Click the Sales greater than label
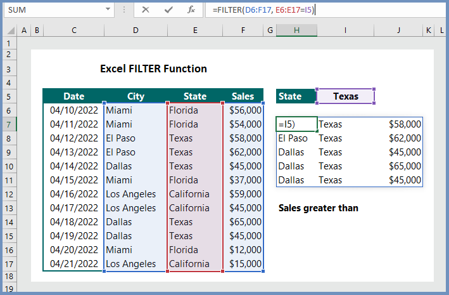The height and width of the screenshot is (295, 449). [318, 208]
